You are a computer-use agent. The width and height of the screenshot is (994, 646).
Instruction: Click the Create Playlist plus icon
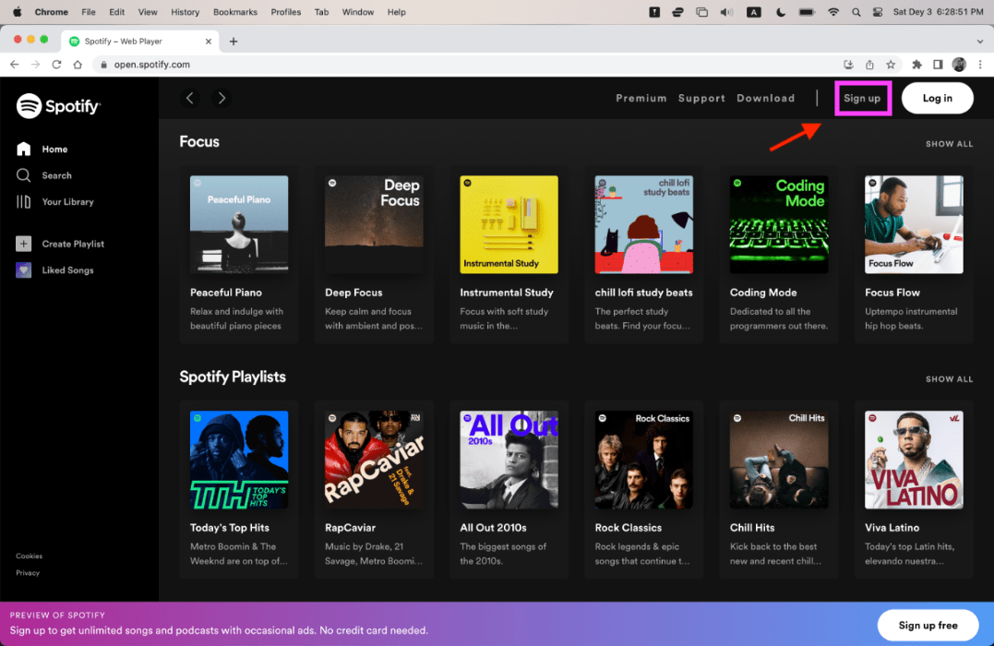pos(23,244)
